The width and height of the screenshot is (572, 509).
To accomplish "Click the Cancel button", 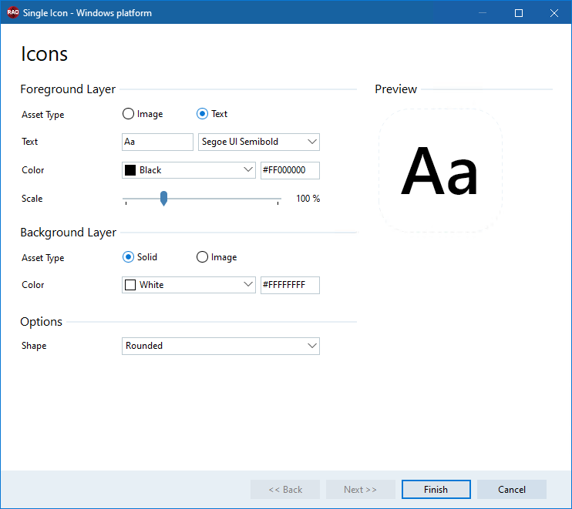I will point(511,489).
